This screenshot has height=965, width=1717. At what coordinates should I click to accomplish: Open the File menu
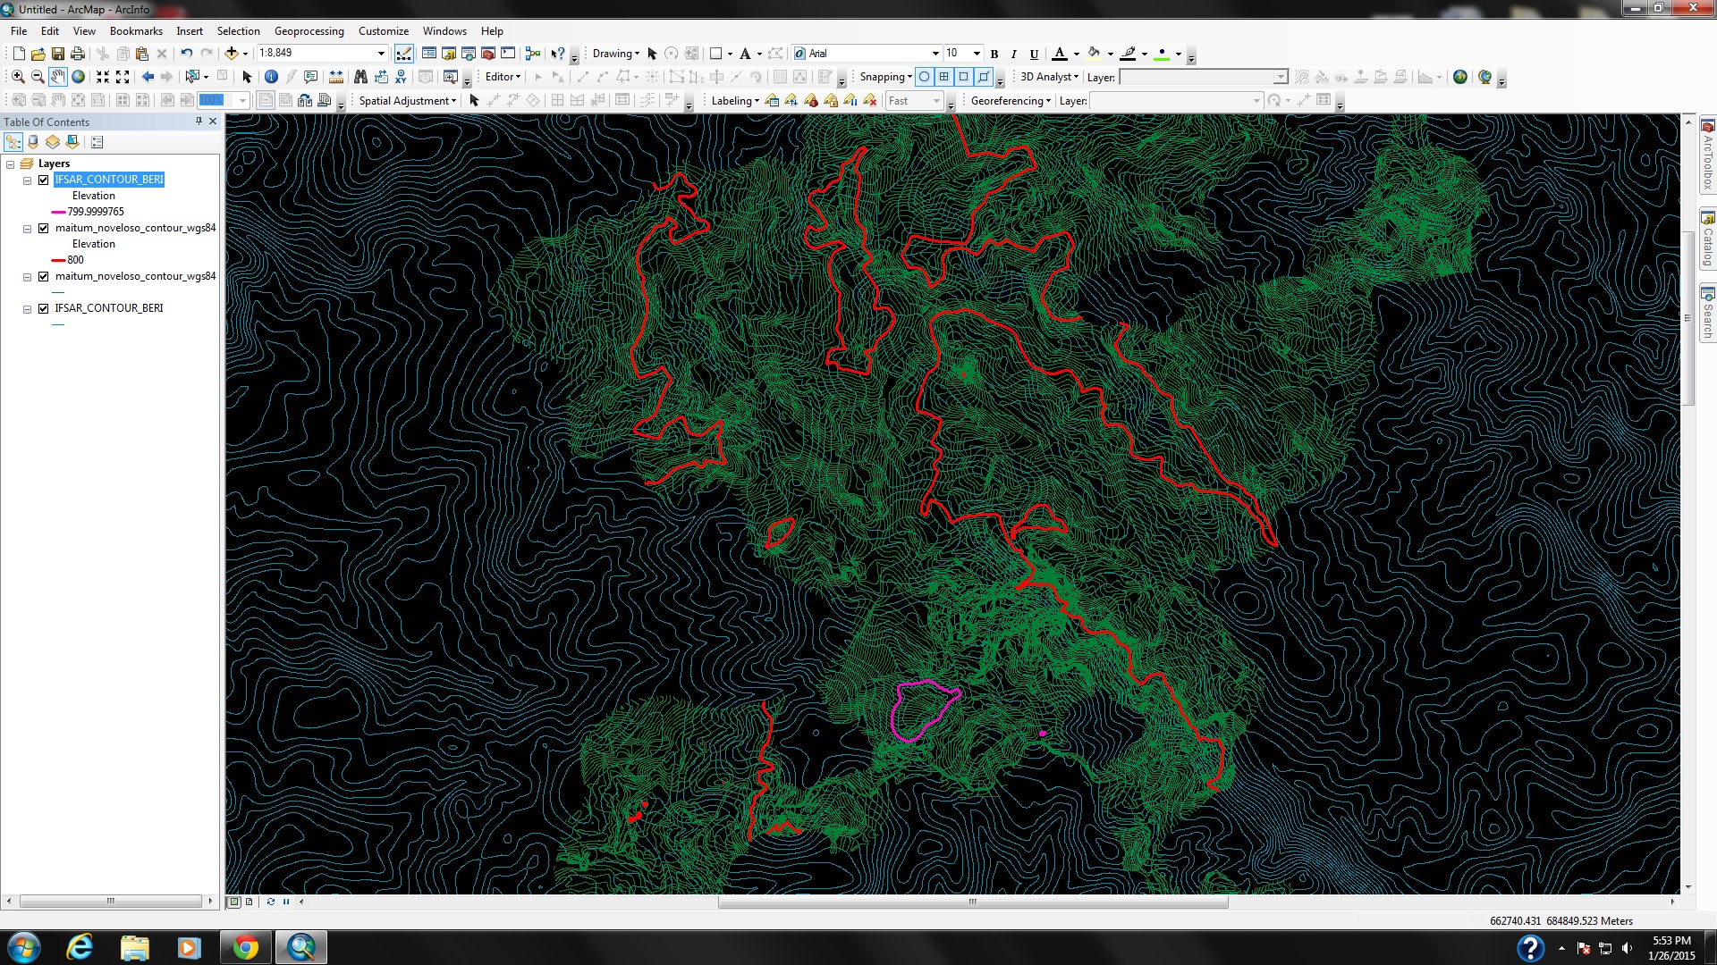(19, 31)
